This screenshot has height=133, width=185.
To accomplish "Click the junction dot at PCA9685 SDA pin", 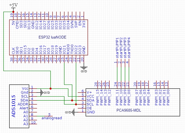I will (72, 100).
